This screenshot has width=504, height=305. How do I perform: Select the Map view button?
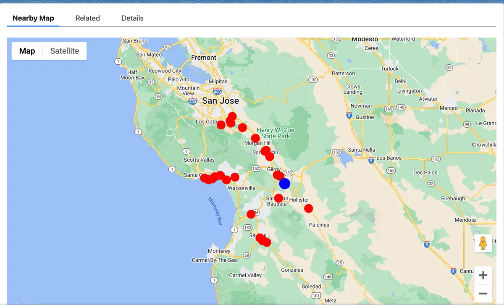click(x=27, y=51)
